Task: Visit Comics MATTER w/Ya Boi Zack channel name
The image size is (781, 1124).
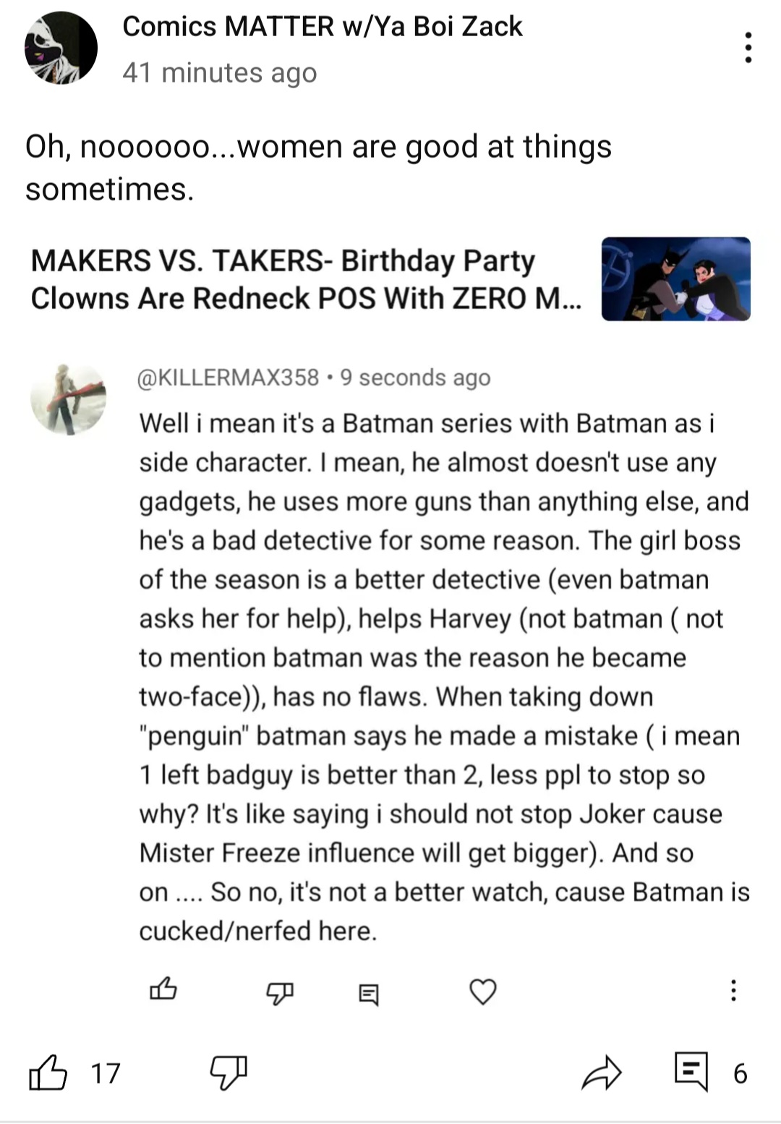Action: [323, 27]
